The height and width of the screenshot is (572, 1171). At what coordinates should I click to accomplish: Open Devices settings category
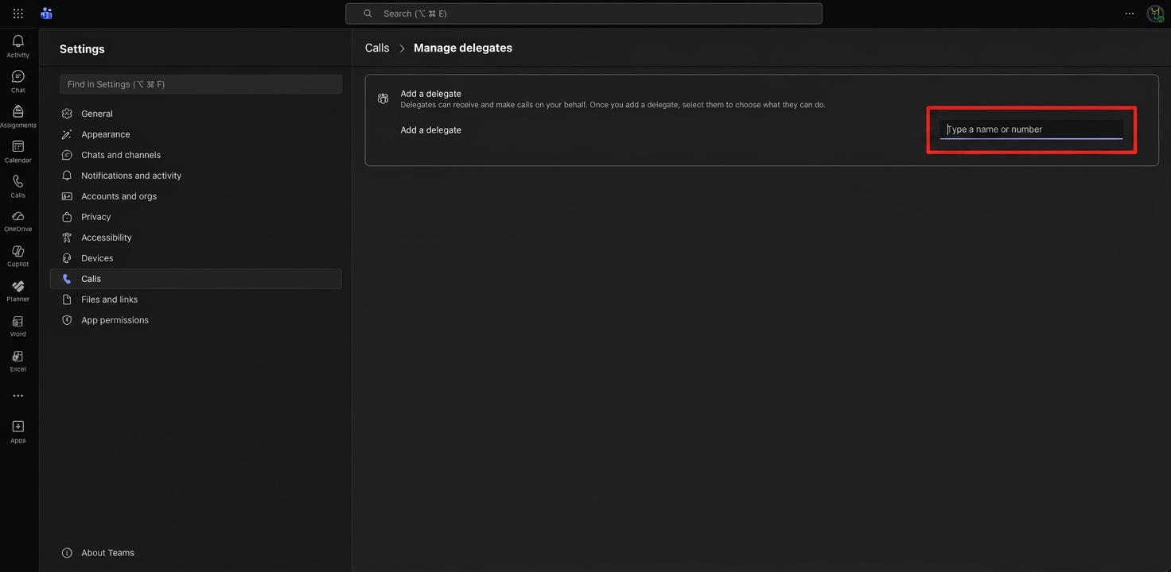(196, 258)
